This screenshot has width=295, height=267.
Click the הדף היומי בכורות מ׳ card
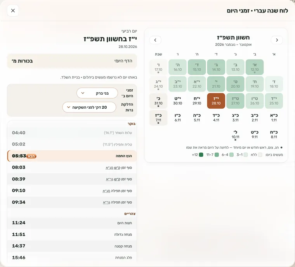coord(72,61)
